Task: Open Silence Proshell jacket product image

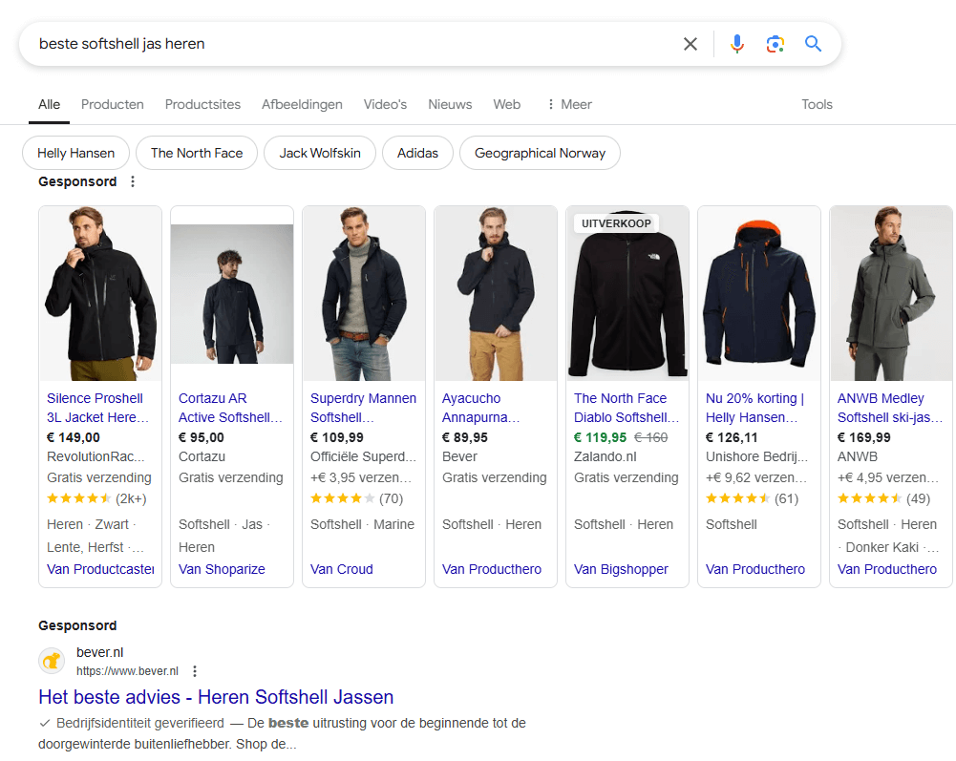Action: tap(100, 294)
